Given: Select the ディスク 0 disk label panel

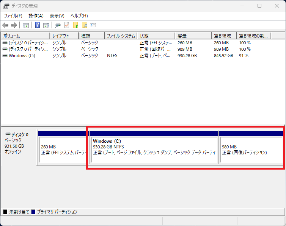Looking at the screenshot, I should (x=19, y=146).
